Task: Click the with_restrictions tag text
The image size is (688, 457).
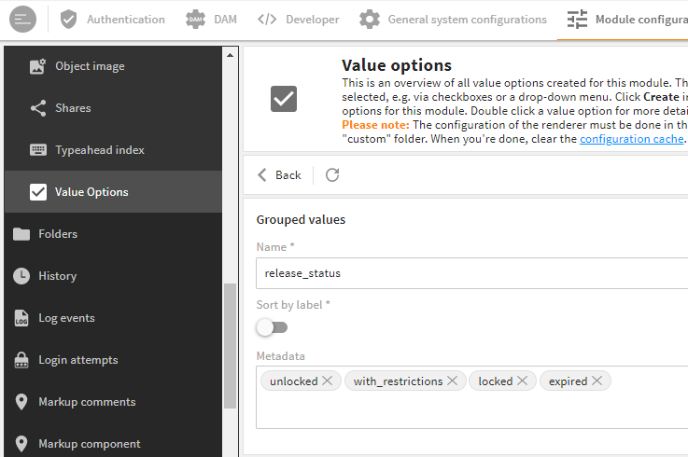Action: click(x=398, y=381)
